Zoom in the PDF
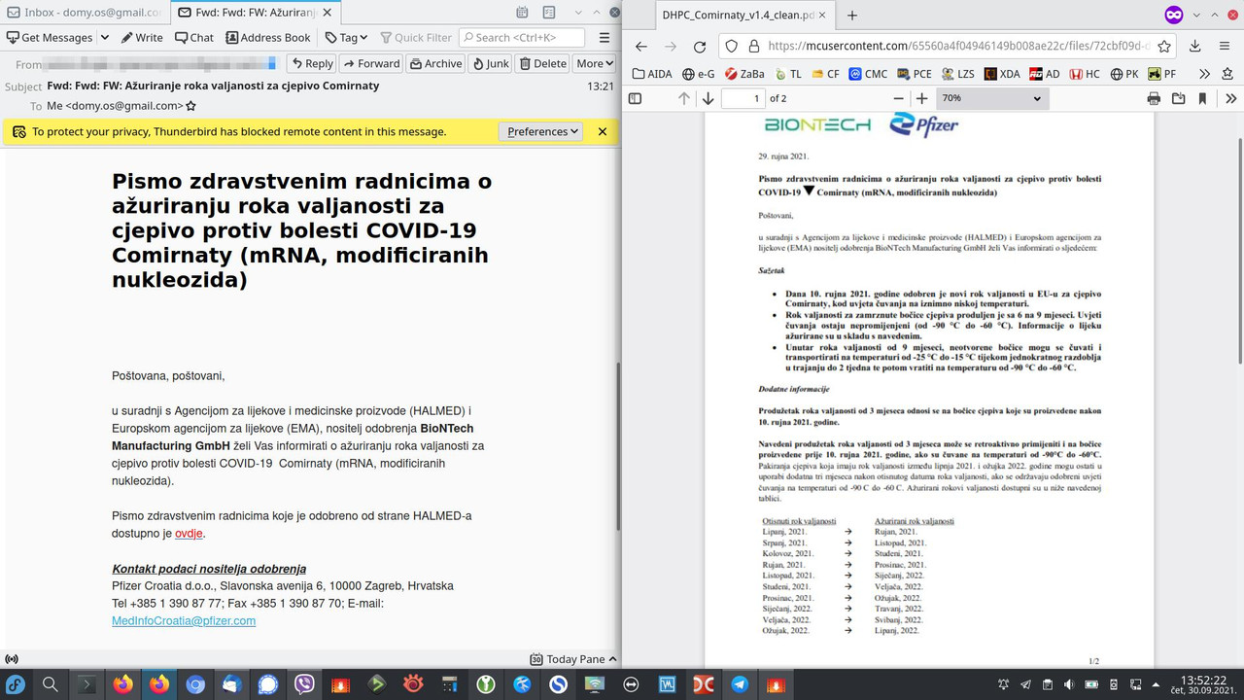Screen dimensions: 1244x700 922,98
